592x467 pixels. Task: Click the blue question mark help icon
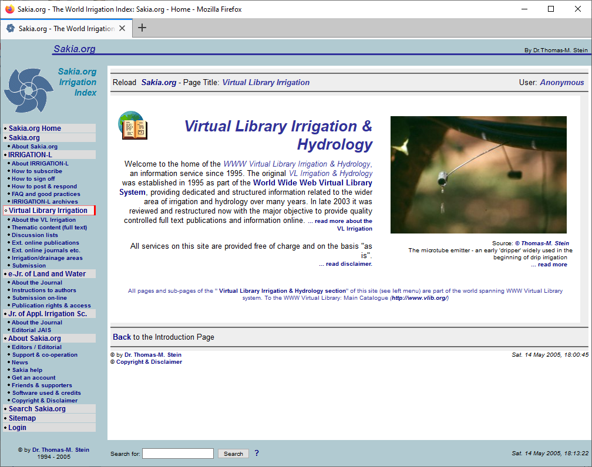click(x=257, y=453)
